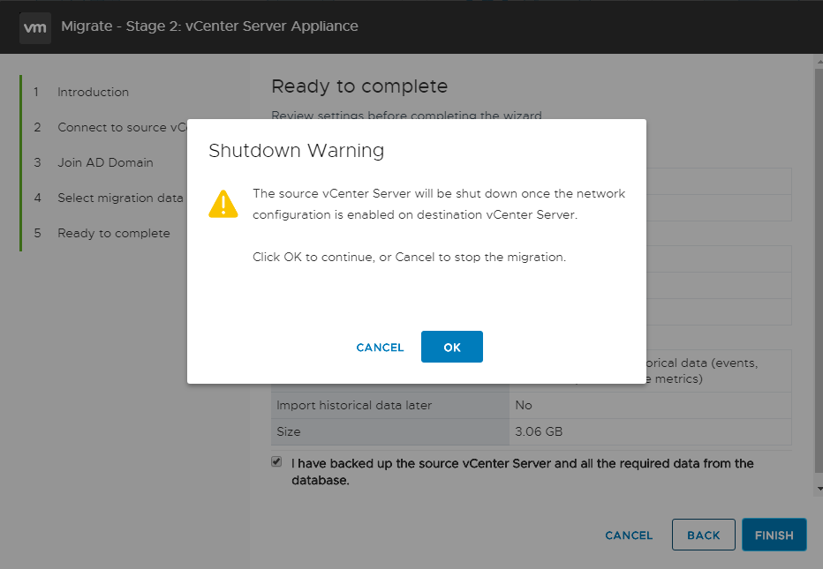Open step 1 Introduction

point(93,92)
